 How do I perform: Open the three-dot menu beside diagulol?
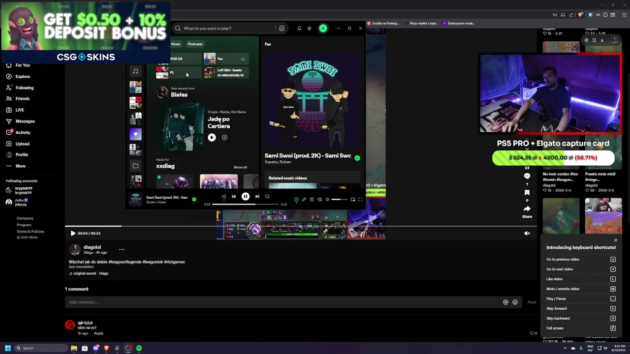coord(122,250)
